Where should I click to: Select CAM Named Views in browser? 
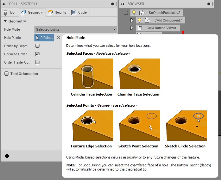(161, 28)
